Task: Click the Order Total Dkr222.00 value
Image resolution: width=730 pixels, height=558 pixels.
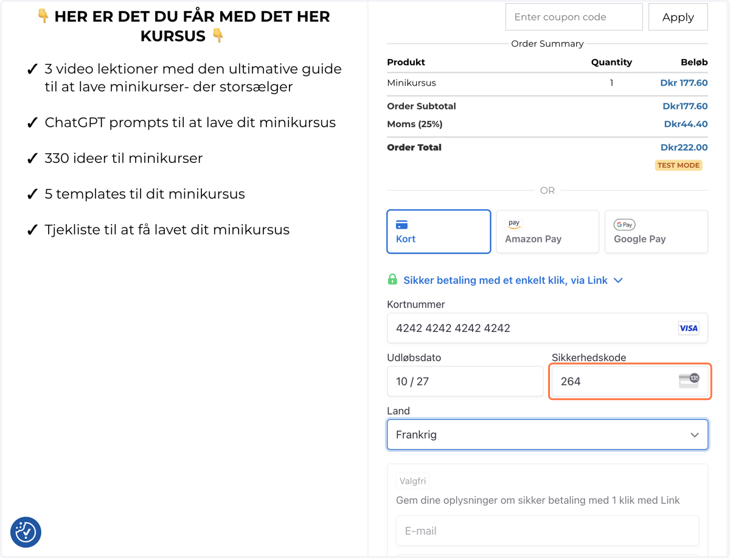Action: [684, 147]
